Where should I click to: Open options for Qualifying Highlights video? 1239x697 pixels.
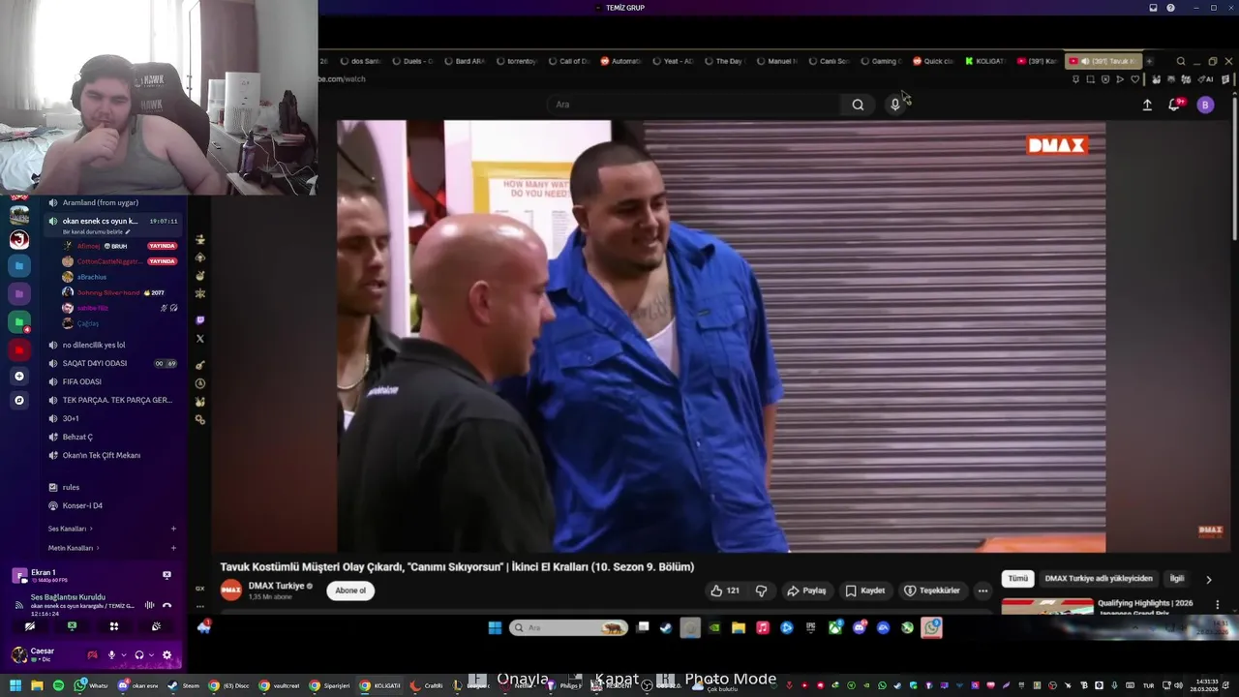(1218, 604)
